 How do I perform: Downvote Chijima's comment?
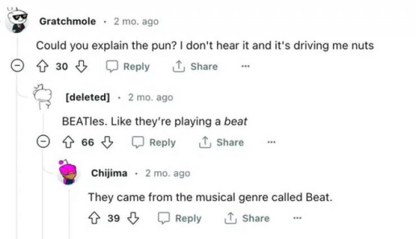[133, 218]
